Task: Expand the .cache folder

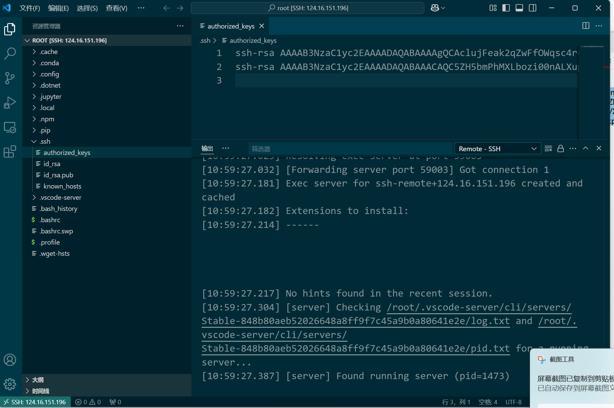Action: [x=107, y=52]
